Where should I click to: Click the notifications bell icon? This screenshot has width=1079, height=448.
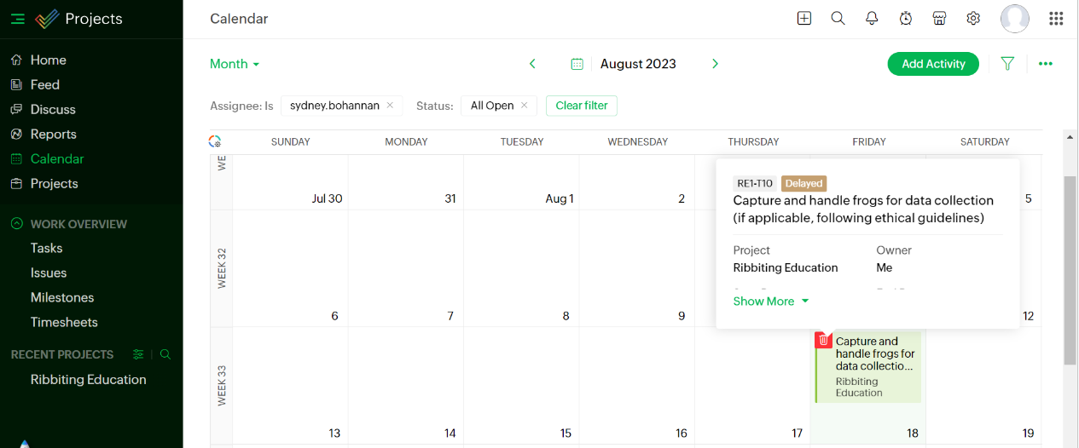click(x=872, y=18)
